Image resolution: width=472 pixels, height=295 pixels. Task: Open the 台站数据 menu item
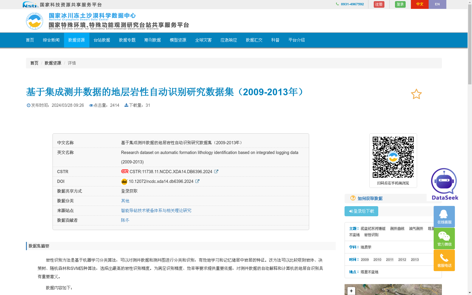102,40
